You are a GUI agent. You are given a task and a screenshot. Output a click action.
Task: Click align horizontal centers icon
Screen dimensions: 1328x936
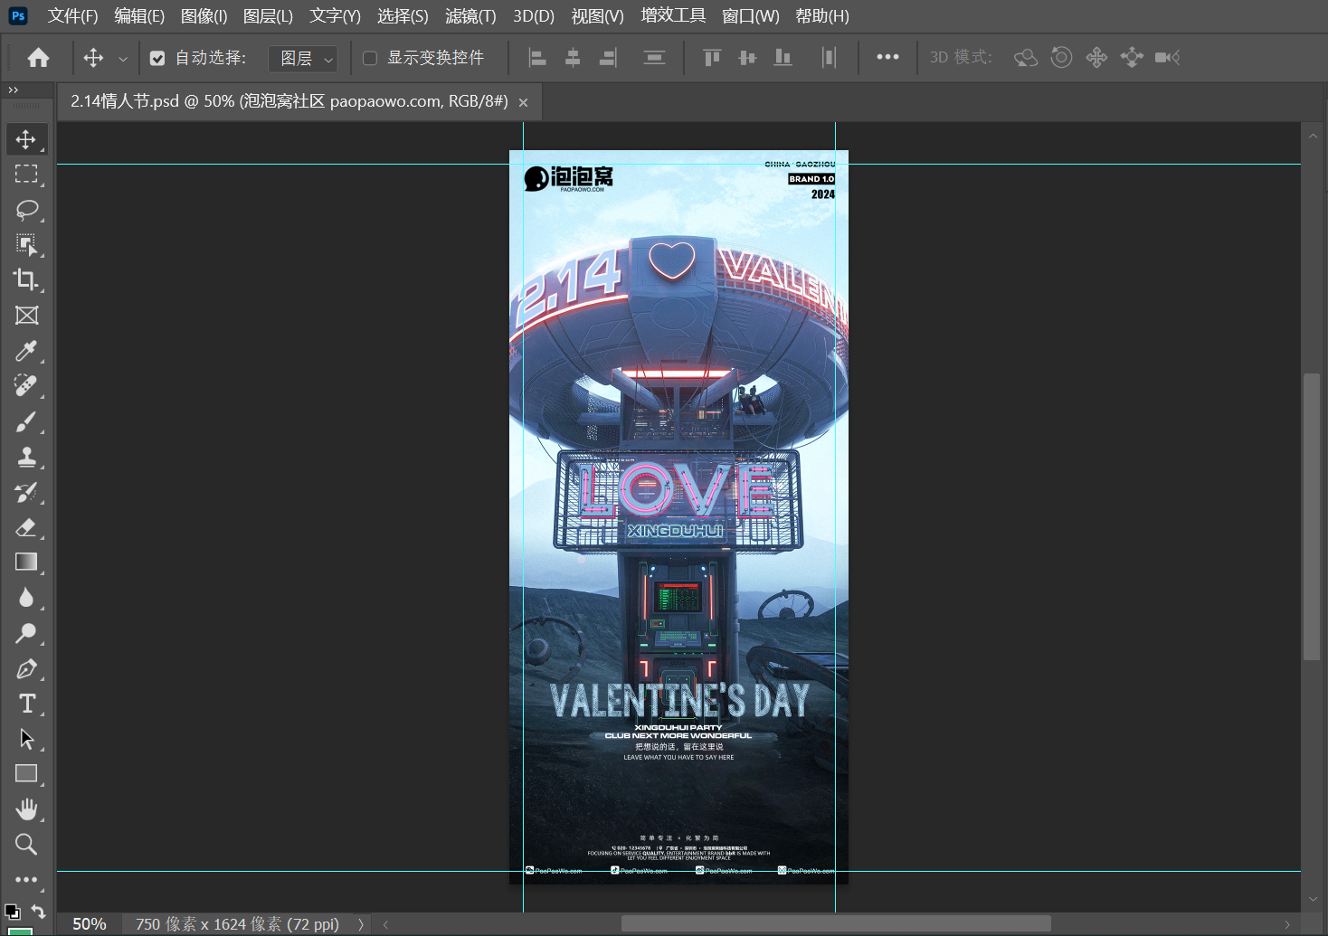click(573, 58)
